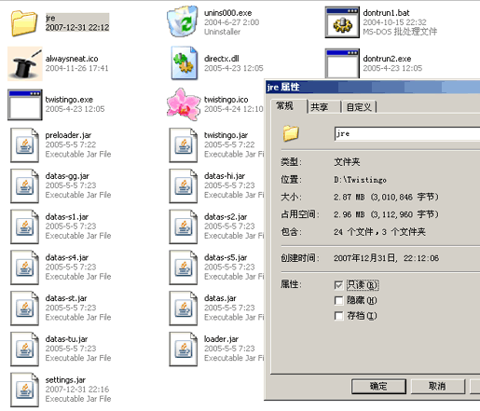Click the 2007年12月31日 creation time value

coord(387,258)
